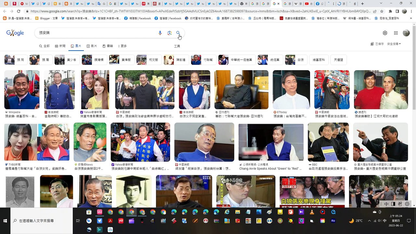This screenshot has height=234, width=416.
Task: Launch VLC media player from the taskbar
Action: (312, 212)
